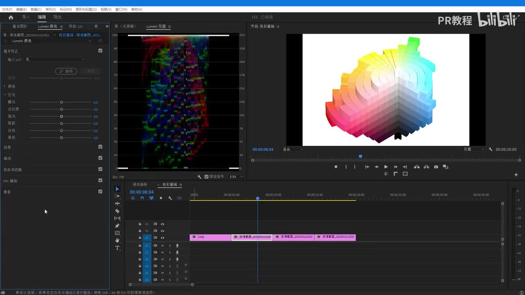
Task: Select the Pen tool
Action: tap(117, 226)
